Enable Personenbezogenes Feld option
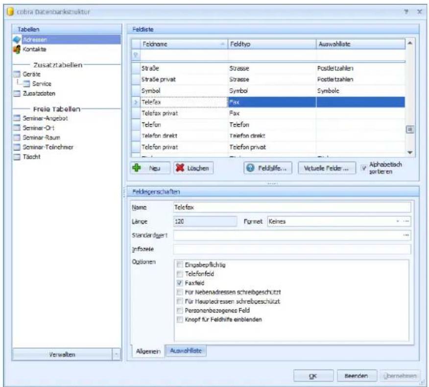The width and height of the screenshot is (429, 387). tap(179, 311)
